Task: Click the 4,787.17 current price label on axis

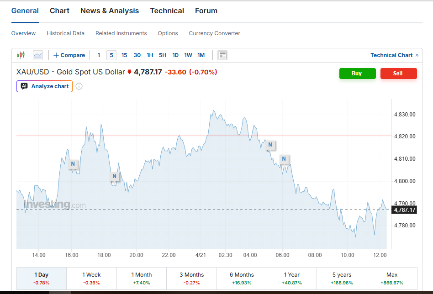Action: pos(404,210)
